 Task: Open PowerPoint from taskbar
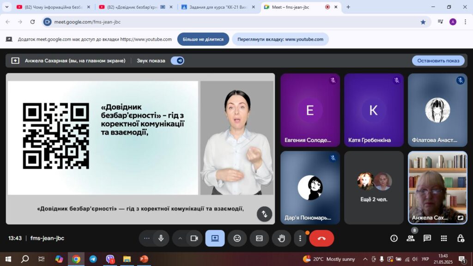pyautogui.click(x=144, y=259)
